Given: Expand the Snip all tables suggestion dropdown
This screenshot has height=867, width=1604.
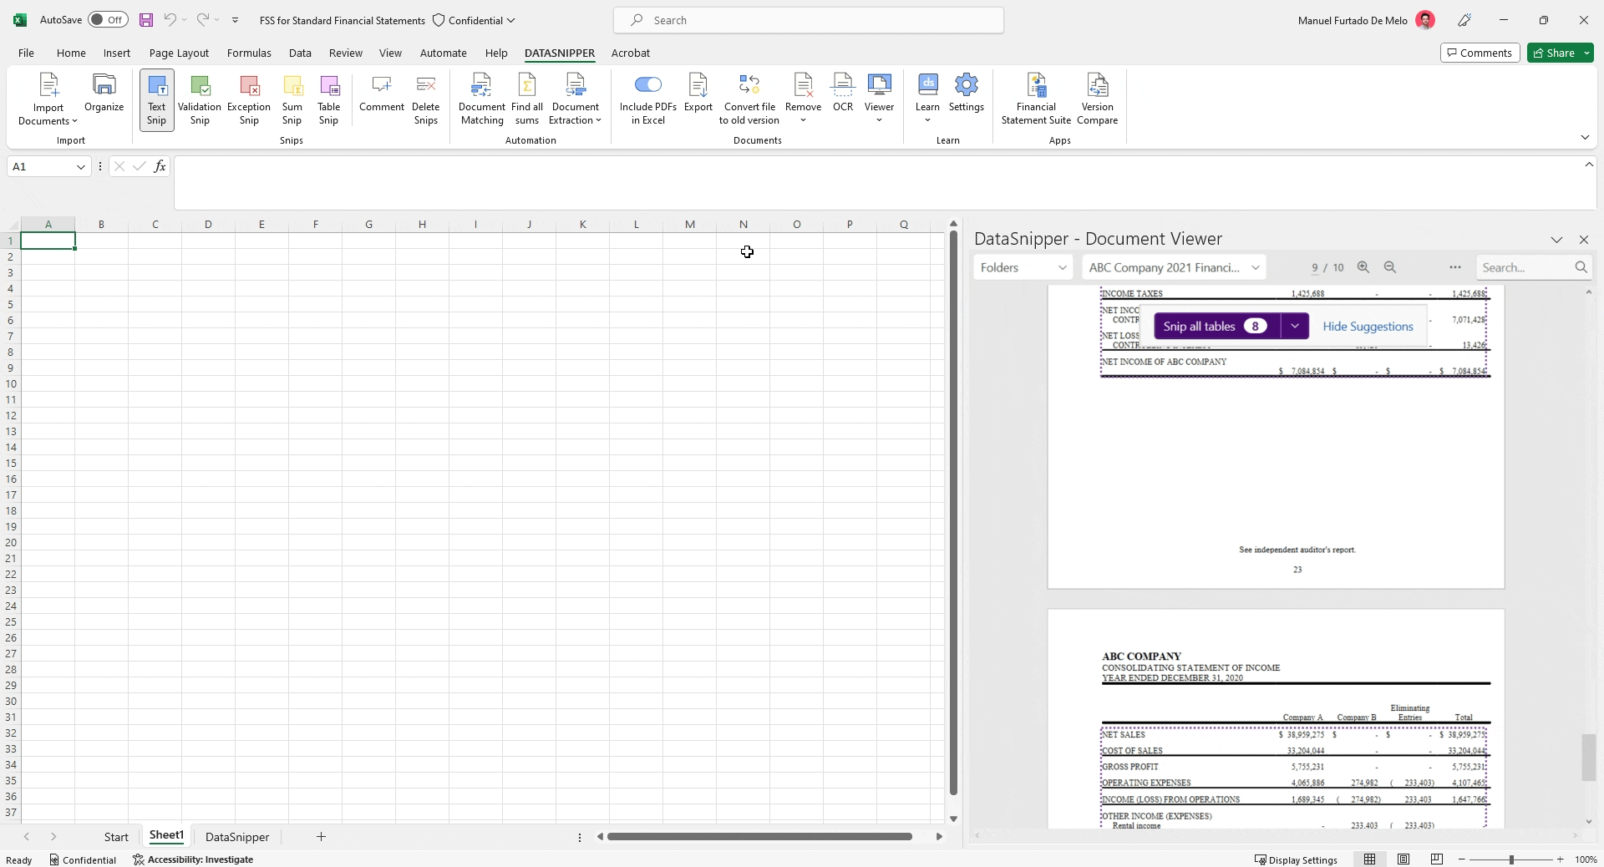Looking at the screenshot, I should coord(1295,326).
